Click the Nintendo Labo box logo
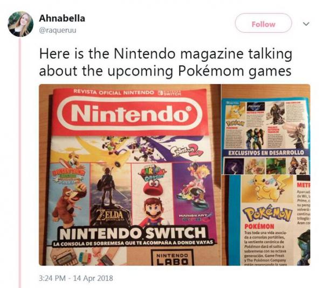The width and height of the screenshot is (329, 288). (x=172, y=258)
